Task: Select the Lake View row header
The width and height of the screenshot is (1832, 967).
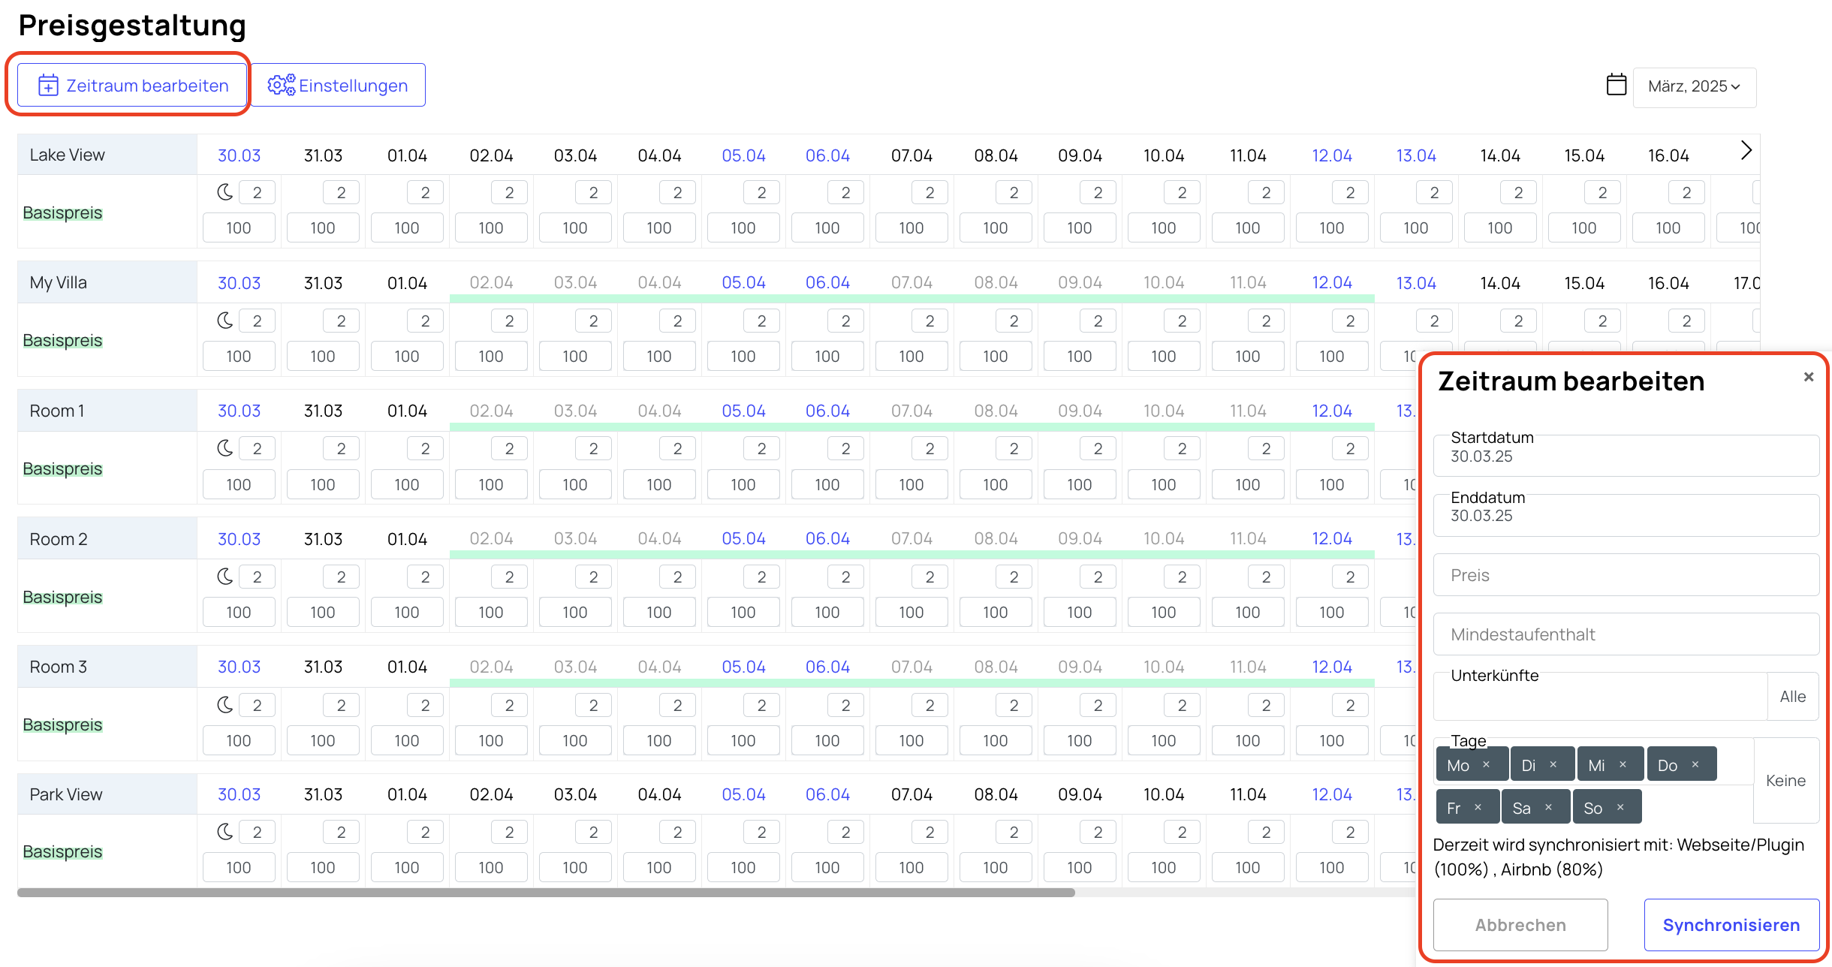Action: click(x=107, y=155)
